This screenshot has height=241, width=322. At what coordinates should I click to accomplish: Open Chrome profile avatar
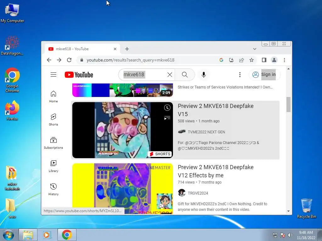click(274, 60)
